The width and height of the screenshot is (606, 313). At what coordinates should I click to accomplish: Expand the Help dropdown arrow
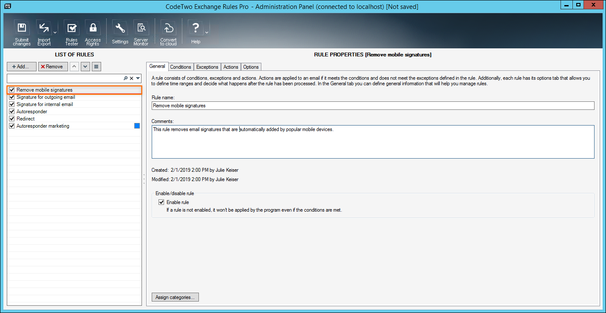(x=207, y=33)
